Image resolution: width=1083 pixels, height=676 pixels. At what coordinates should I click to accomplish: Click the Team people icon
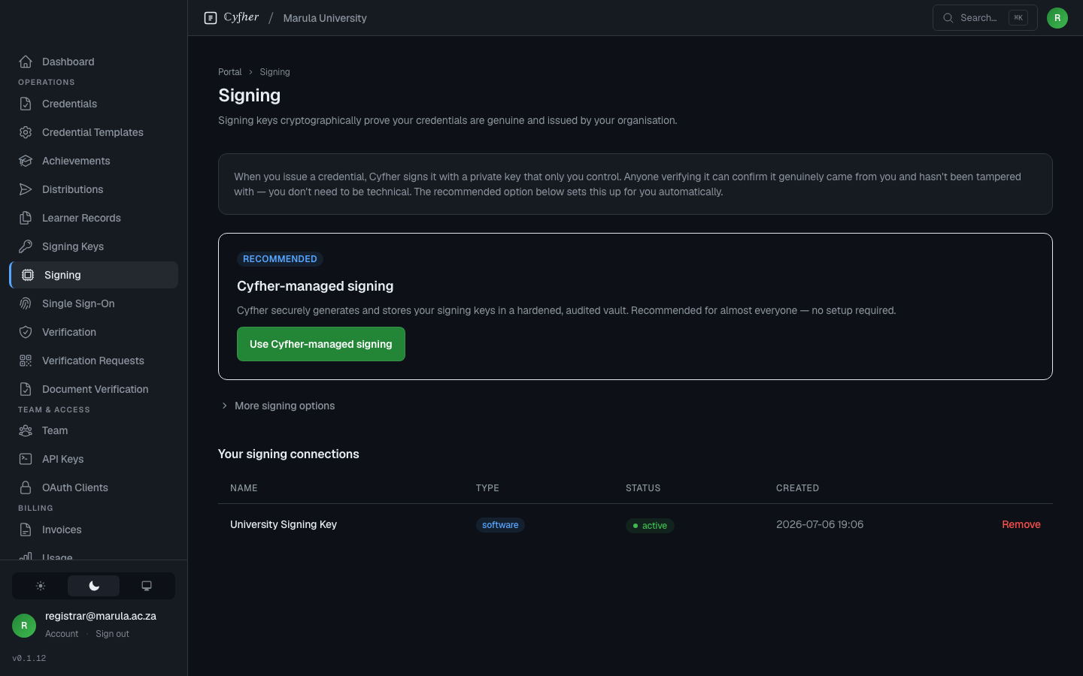click(26, 430)
